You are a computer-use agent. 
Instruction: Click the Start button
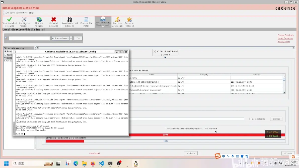coord(288,153)
